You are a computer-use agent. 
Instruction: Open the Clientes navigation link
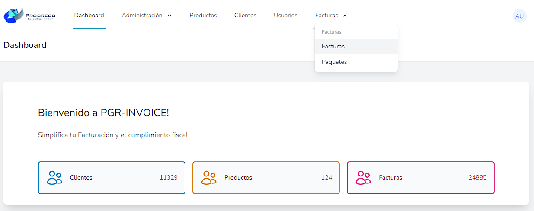[245, 16]
